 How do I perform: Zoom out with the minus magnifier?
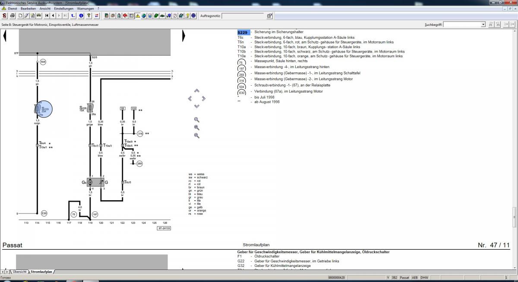[197, 135]
